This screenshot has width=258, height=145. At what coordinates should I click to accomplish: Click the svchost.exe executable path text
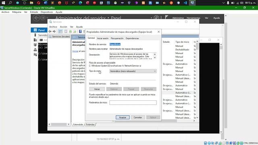(x=115, y=66)
